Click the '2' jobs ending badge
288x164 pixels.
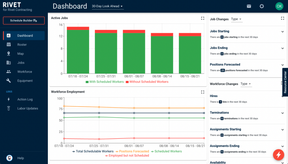[222, 54]
